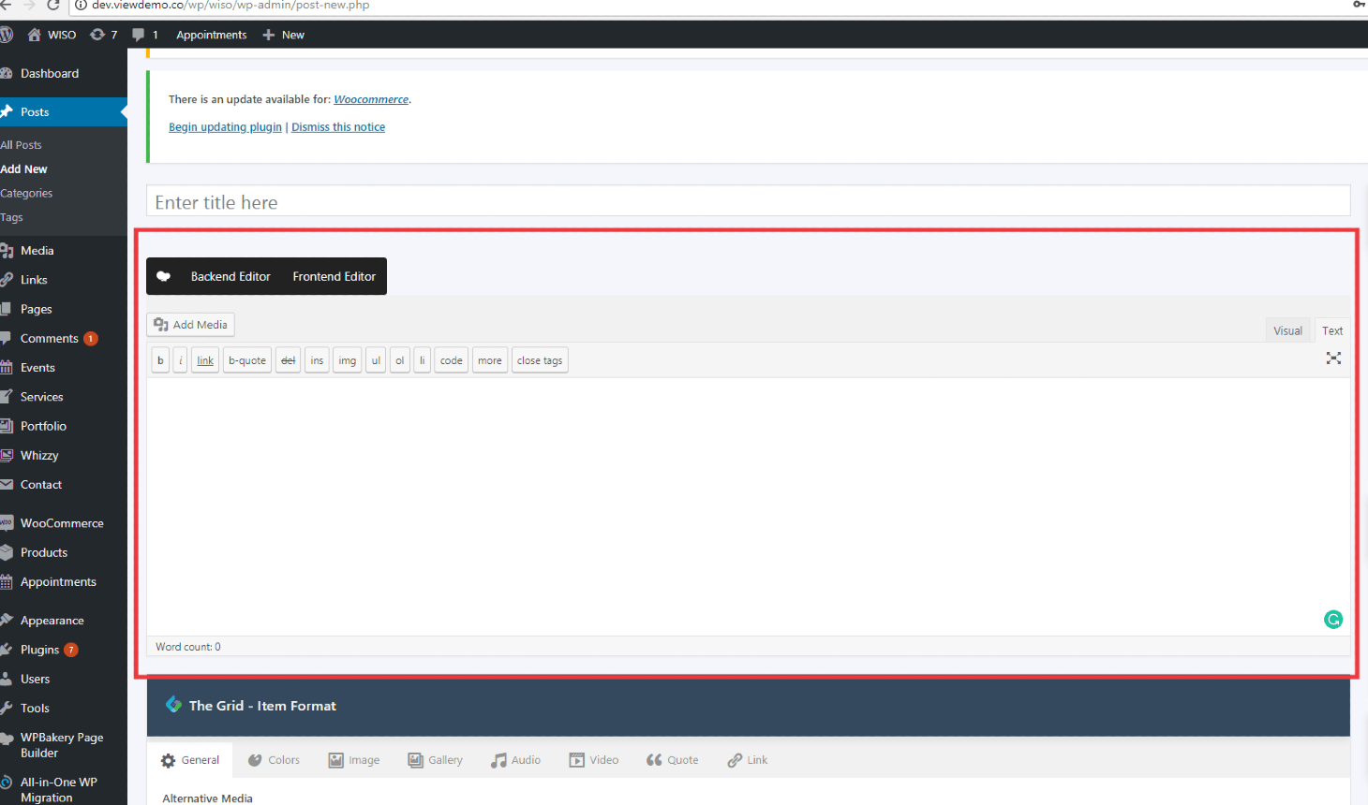Click the ol quicktag button
The width and height of the screenshot is (1368, 805).
pos(400,360)
